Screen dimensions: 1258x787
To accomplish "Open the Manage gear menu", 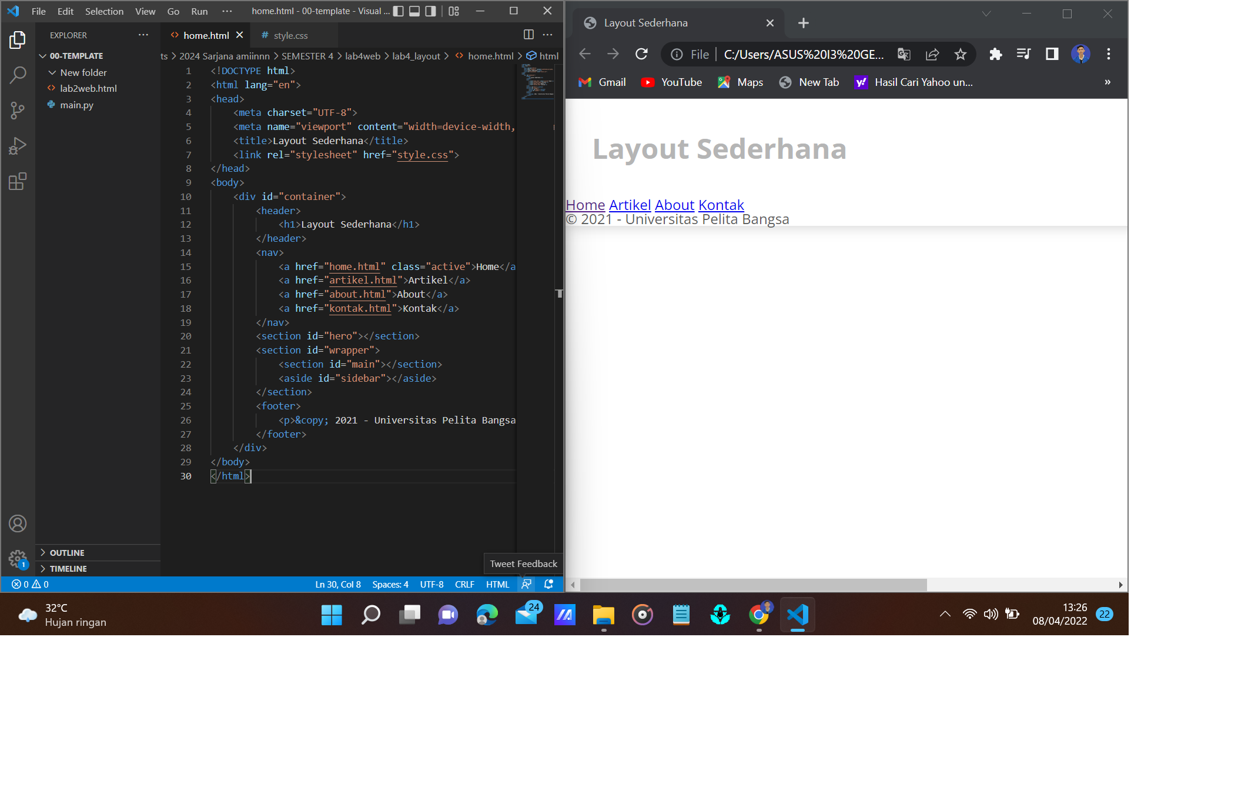I will (18, 559).
